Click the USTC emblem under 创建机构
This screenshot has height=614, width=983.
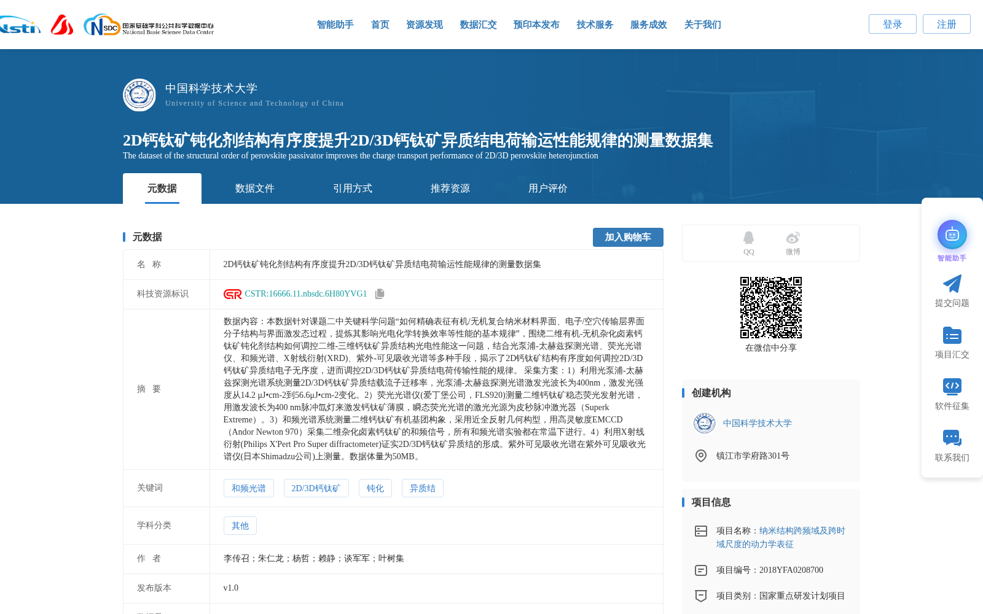click(705, 423)
